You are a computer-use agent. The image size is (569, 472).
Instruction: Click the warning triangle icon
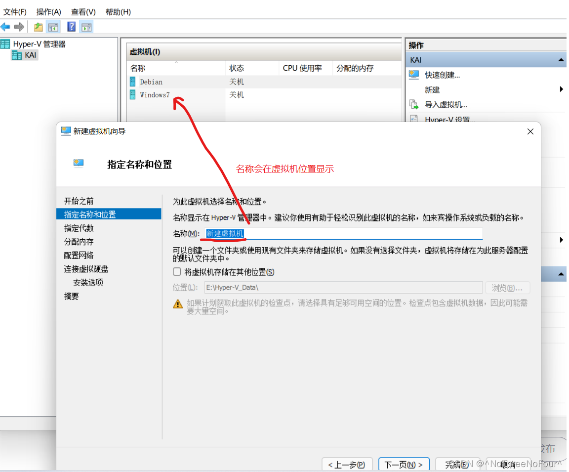pyautogui.click(x=178, y=304)
